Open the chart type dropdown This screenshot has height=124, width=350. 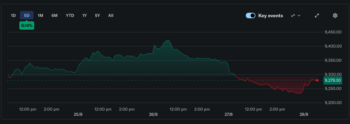click(296, 15)
